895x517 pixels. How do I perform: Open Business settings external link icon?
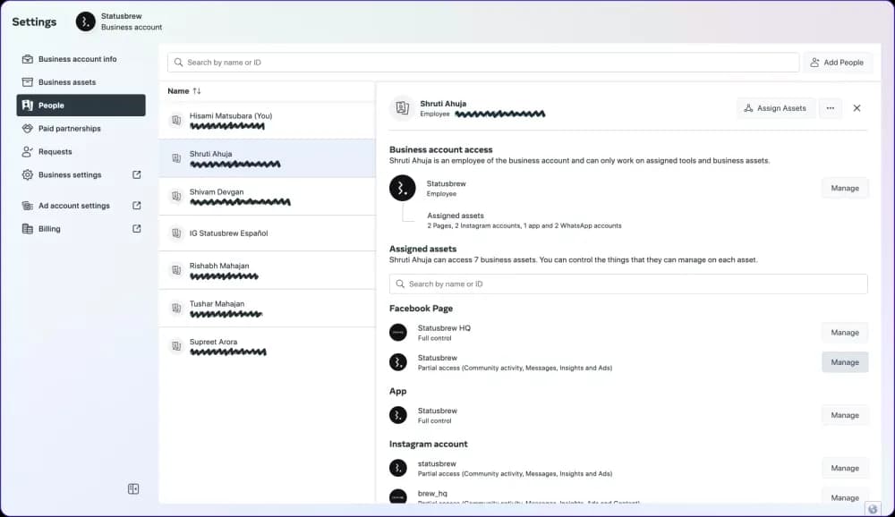tap(137, 175)
